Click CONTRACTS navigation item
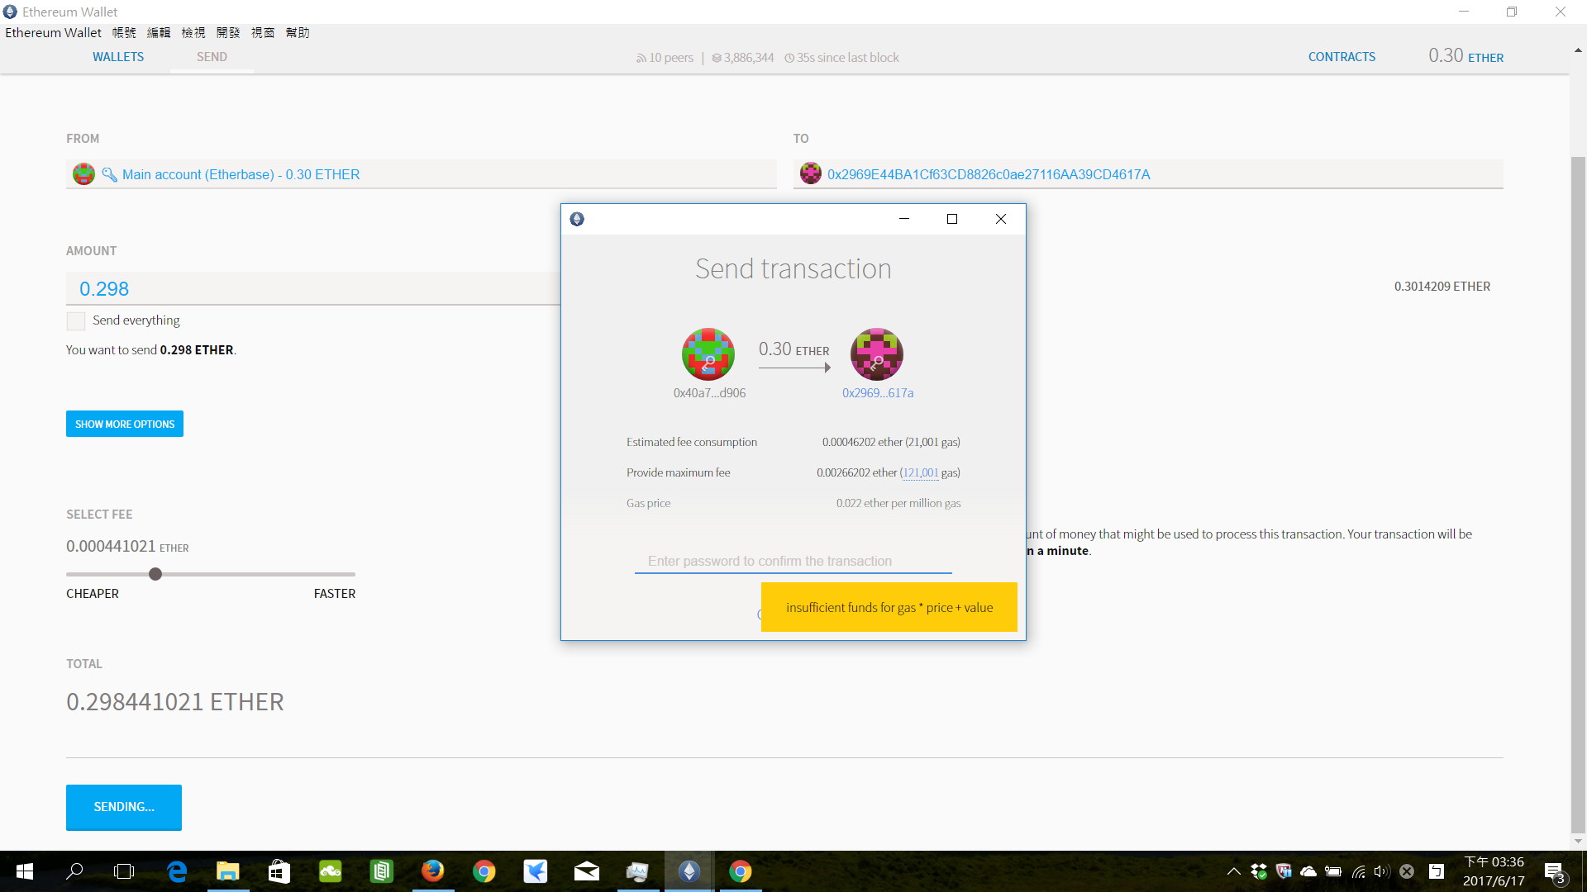This screenshot has height=892, width=1587. point(1342,57)
